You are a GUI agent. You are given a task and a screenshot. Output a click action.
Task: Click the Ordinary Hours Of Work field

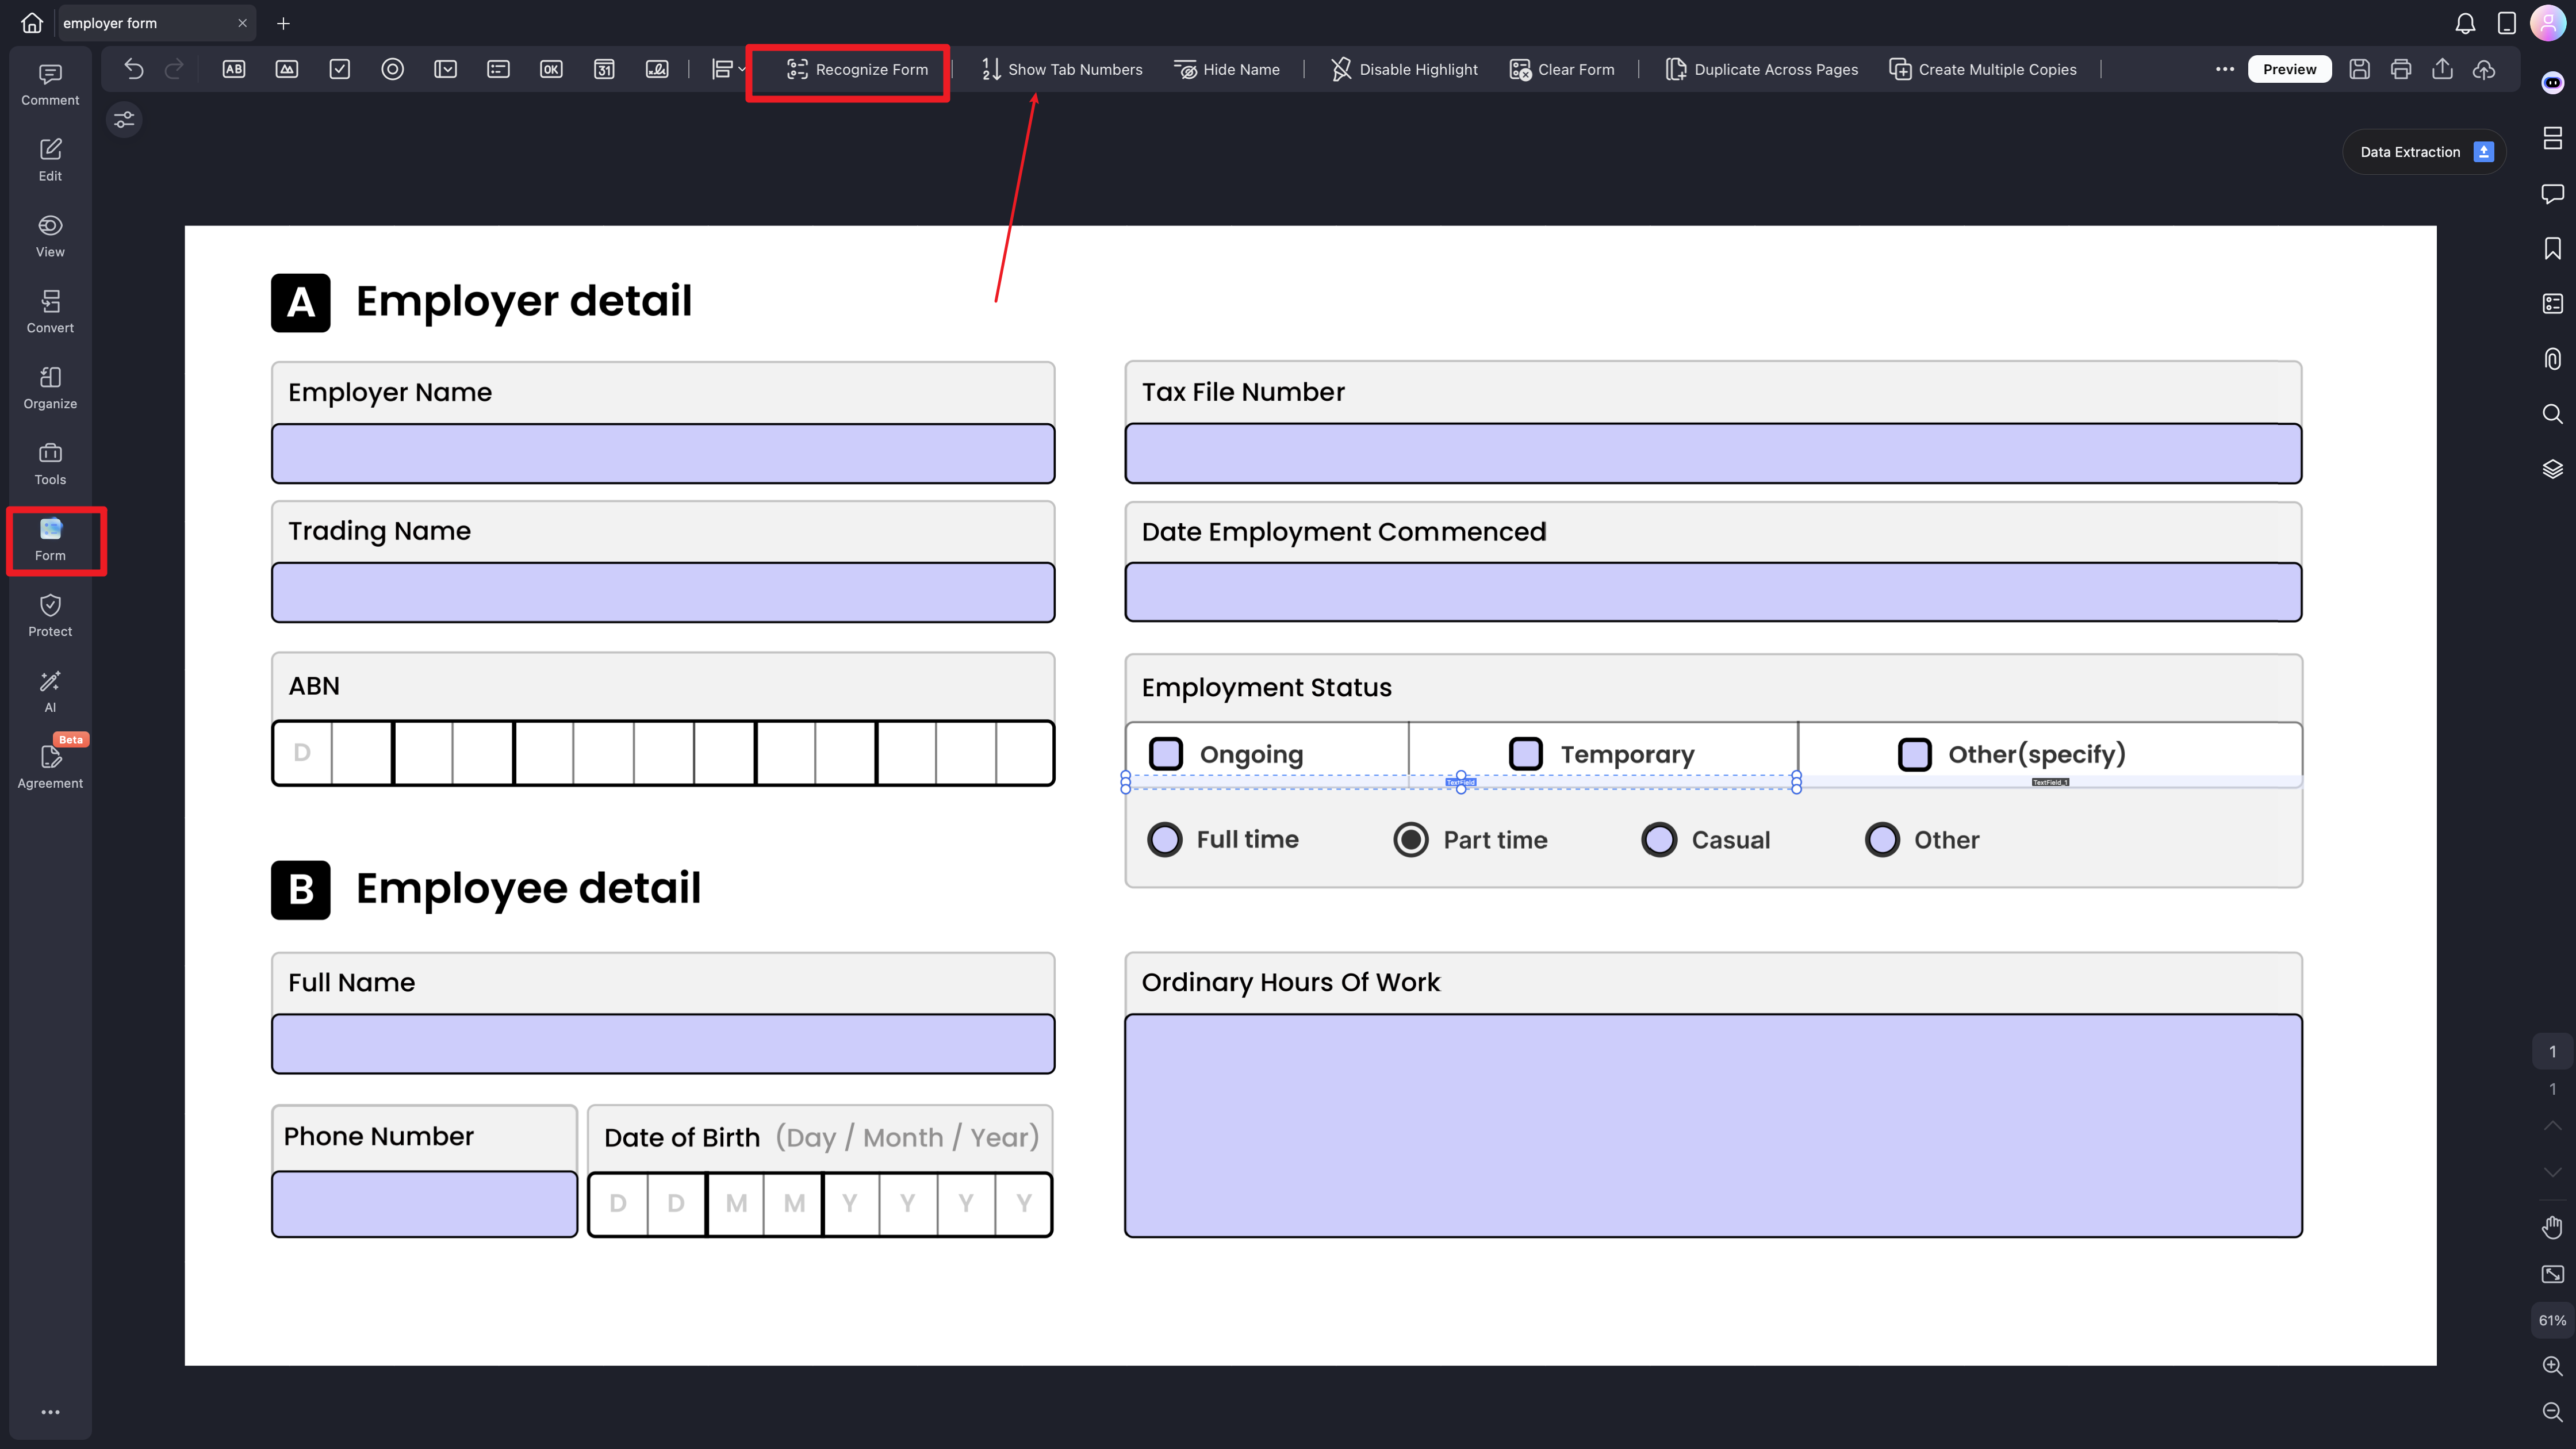click(1714, 1126)
